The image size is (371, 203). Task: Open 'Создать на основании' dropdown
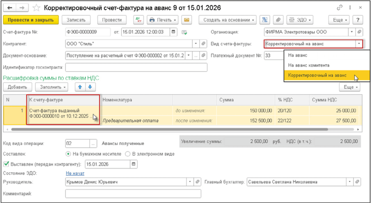pos(228,20)
